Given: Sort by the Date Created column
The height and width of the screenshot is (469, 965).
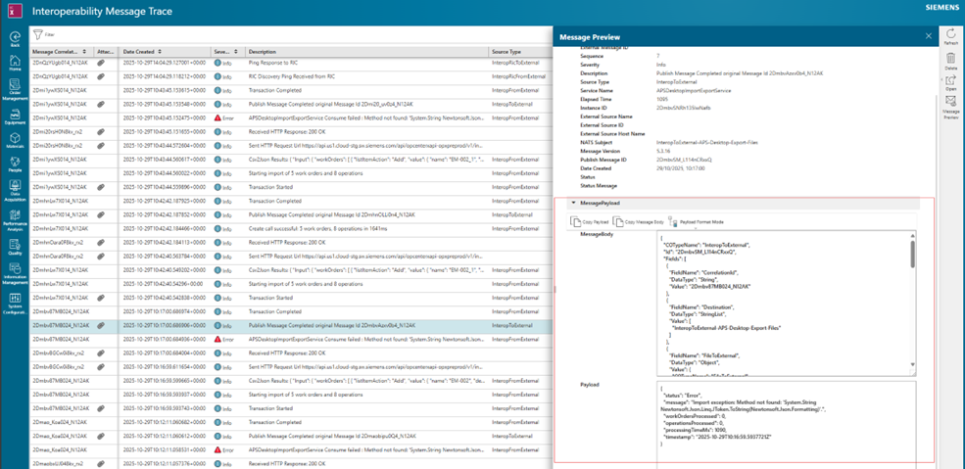Looking at the screenshot, I should point(139,52).
